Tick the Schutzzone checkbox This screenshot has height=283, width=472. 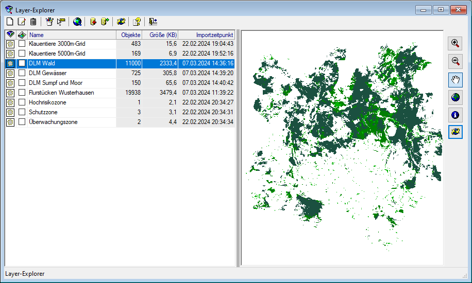tap(22, 112)
